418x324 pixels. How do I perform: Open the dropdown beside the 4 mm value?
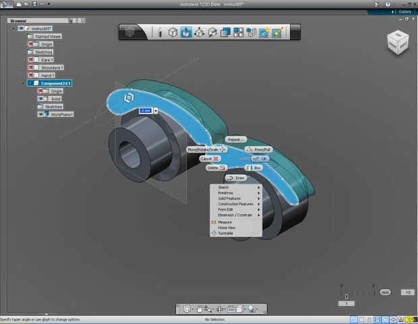pyautogui.click(x=156, y=110)
